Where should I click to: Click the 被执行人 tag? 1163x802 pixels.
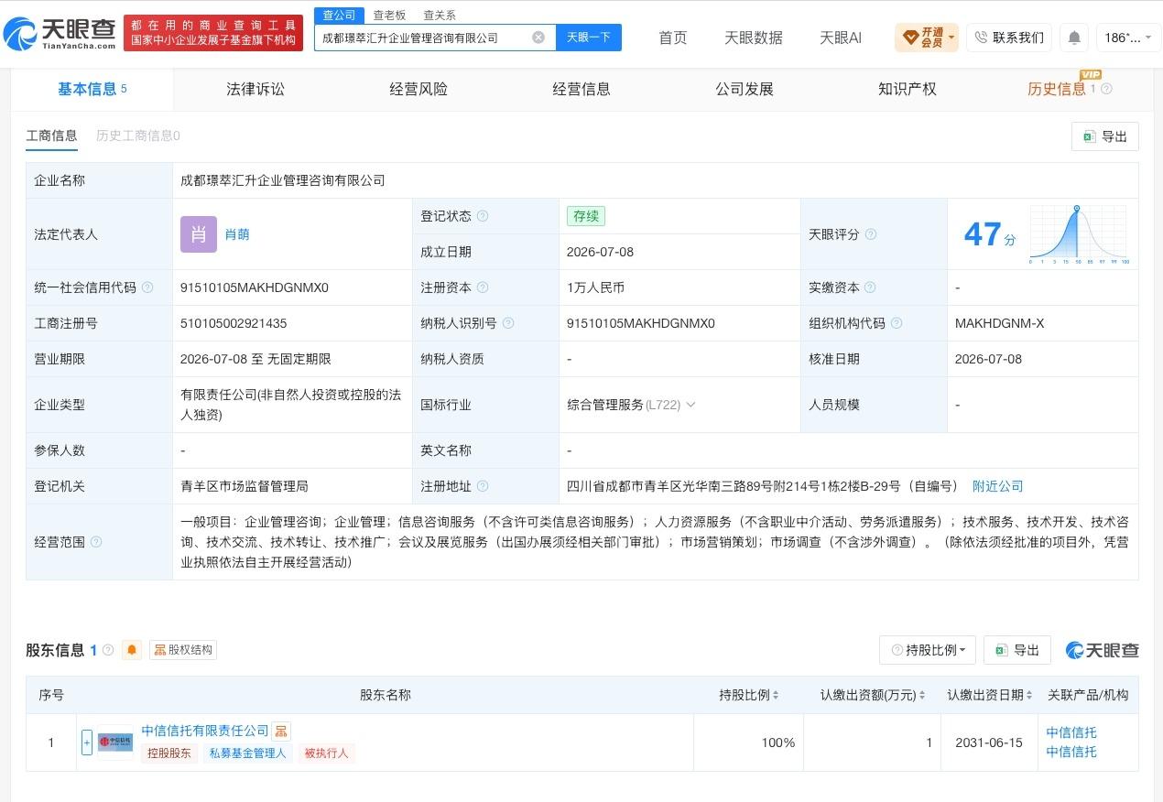tap(327, 753)
